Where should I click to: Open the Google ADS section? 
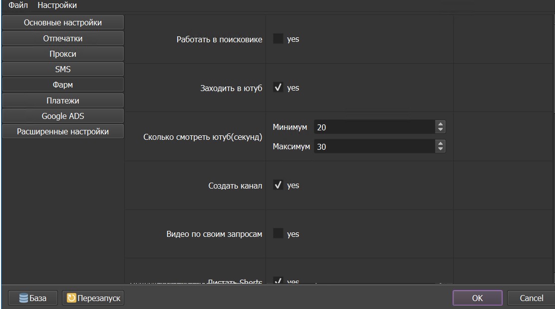(x=63, y=116)
